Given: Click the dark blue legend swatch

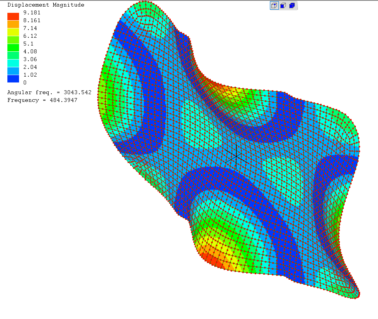Looking at the screenshot, I should tap(13, 79).
